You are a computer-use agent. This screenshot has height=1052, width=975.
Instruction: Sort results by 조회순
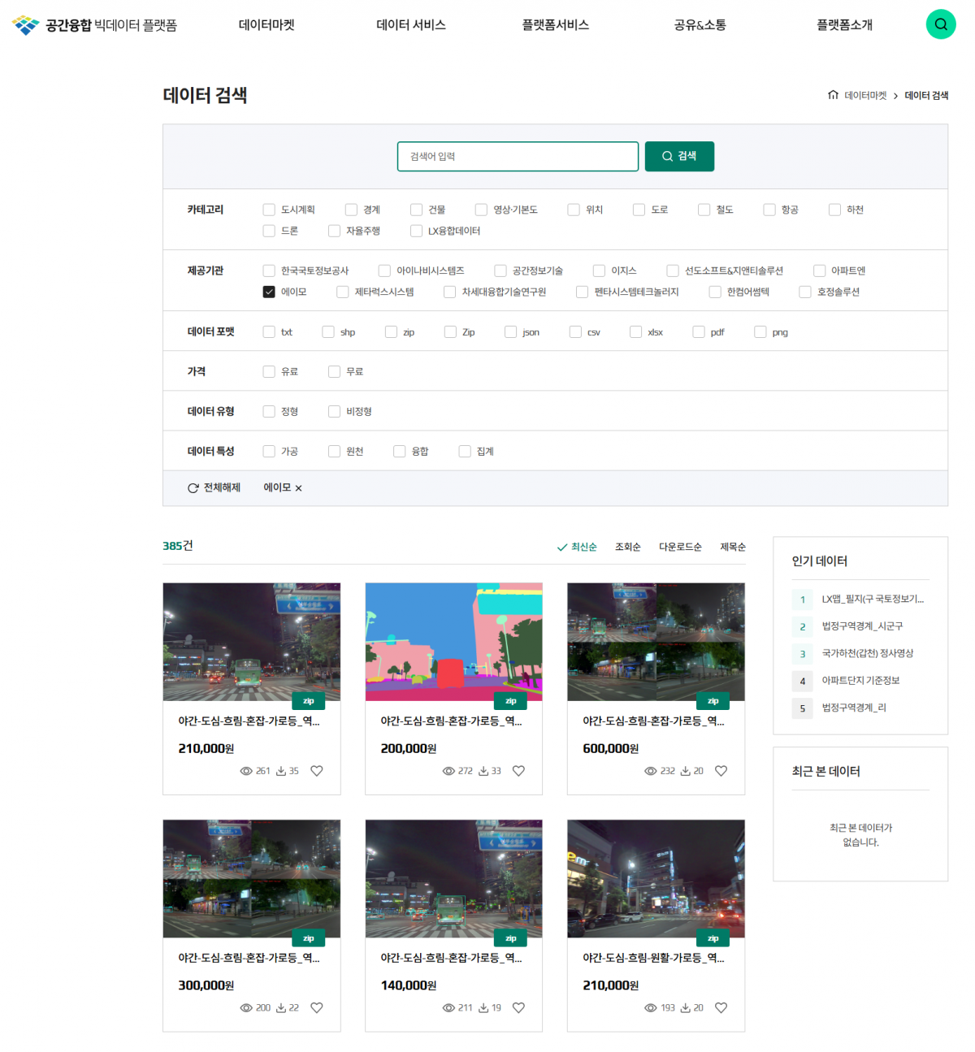point(627,547)
